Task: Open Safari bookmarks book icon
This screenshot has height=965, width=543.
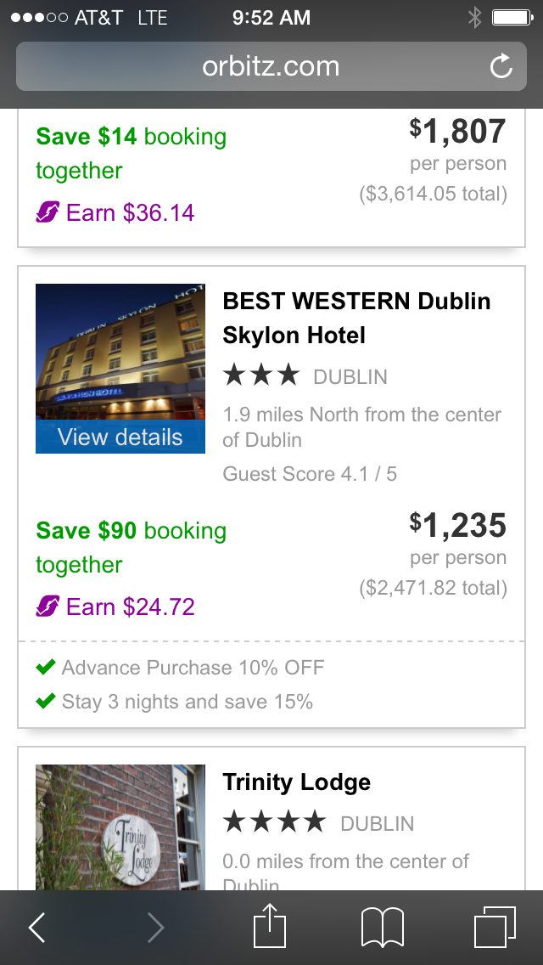Action: click(x=382, y=927)
